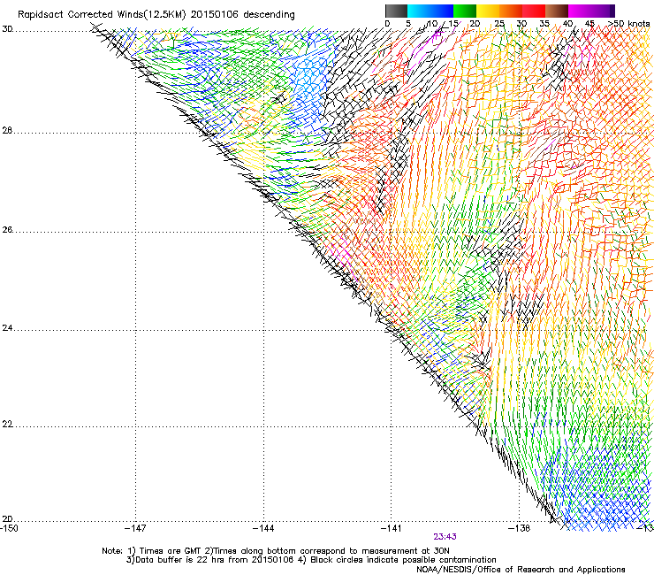This screenshot has height=575, width=654.
Task: Click the yellow 20-25 knots legend swatch
Action: pyautogui.click(x=488, y=11)
